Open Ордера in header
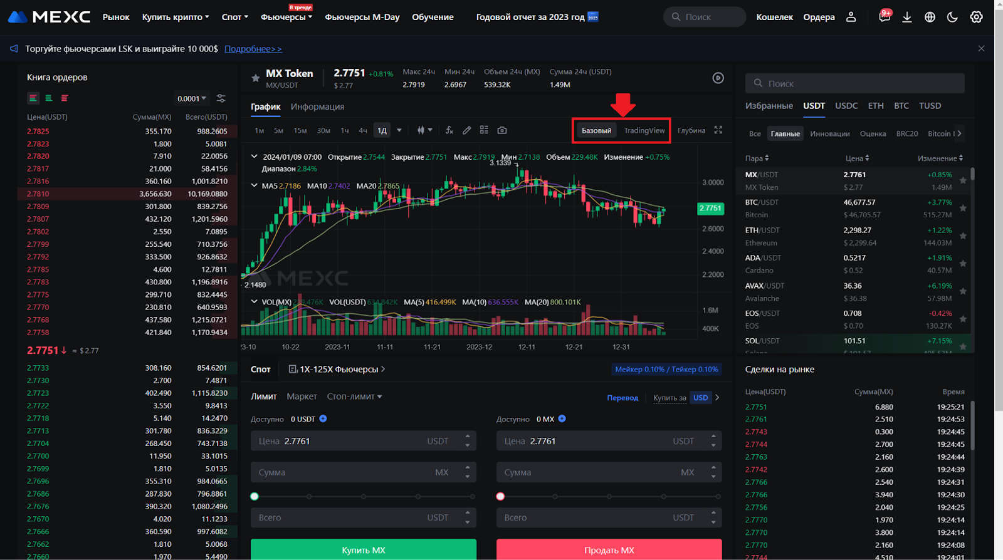This screenshot has height=560, width=1003. (x=819, y=17)
